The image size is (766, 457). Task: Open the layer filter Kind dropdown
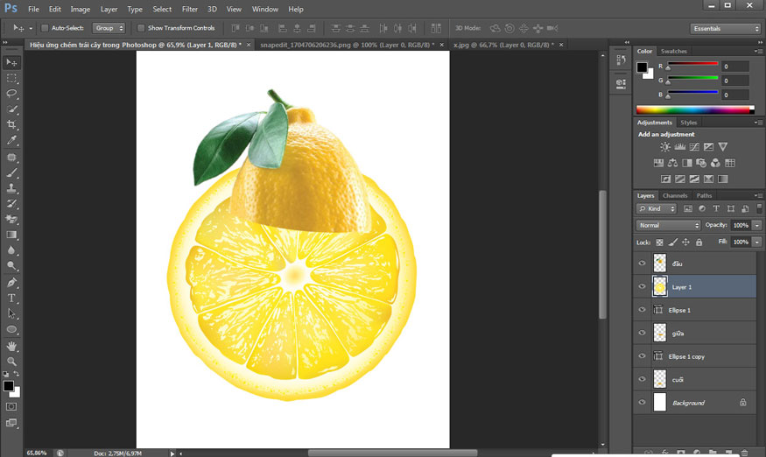656,208
